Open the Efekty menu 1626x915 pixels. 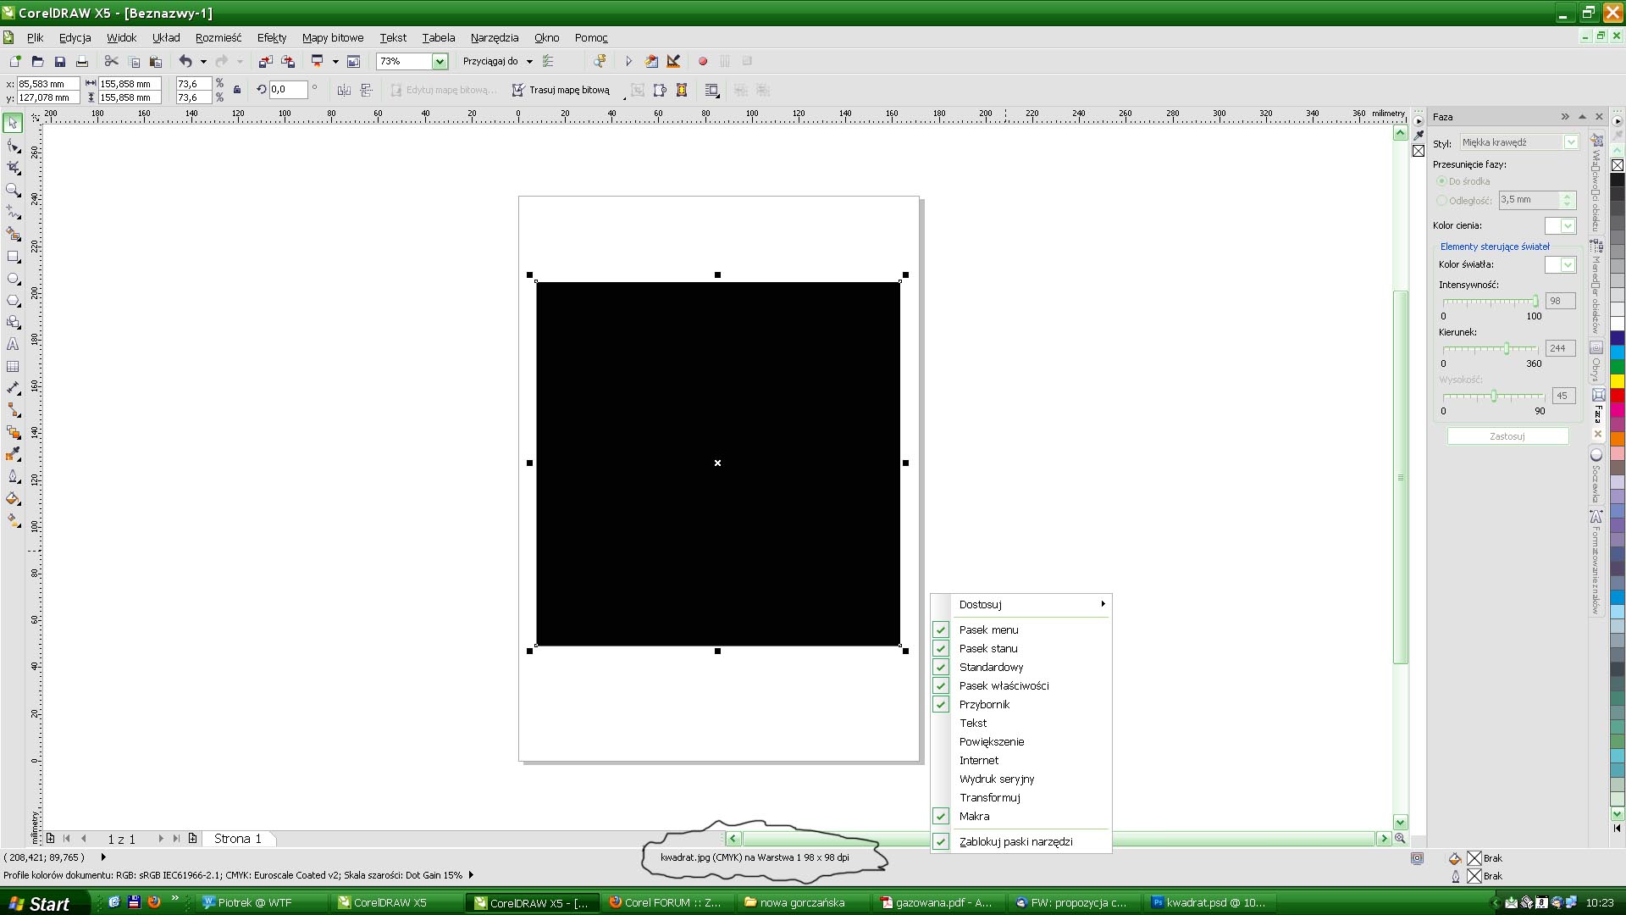pos(271,37)
